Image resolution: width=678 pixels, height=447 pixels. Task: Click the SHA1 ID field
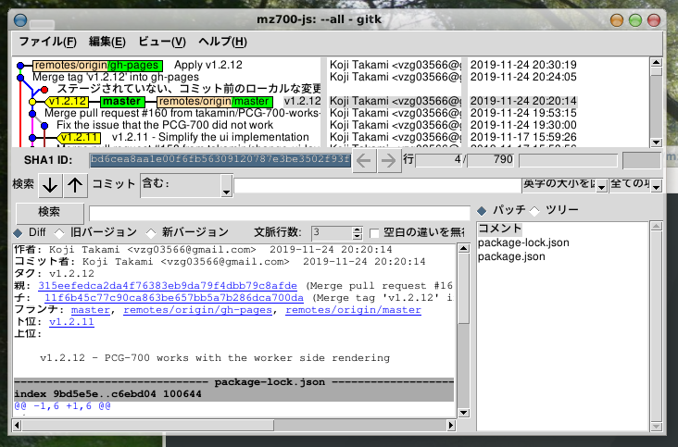pos(220,160)
